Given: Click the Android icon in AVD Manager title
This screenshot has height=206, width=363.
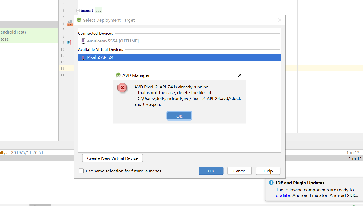Looking at the screenshot, I should 118,75.
